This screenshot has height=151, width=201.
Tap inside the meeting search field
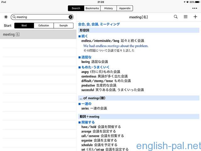[41, 17]
